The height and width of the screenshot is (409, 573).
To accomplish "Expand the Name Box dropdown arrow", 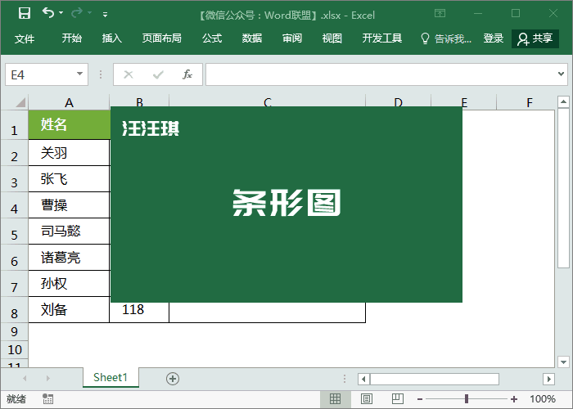I will pyautogui.click(x=79, y=74).
